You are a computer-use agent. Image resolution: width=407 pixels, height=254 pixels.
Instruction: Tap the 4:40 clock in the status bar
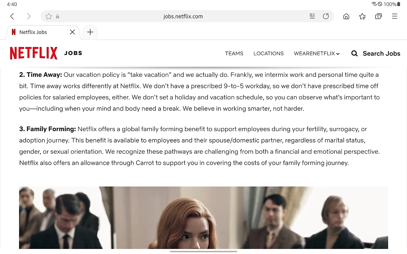click(x=12, y=4)
